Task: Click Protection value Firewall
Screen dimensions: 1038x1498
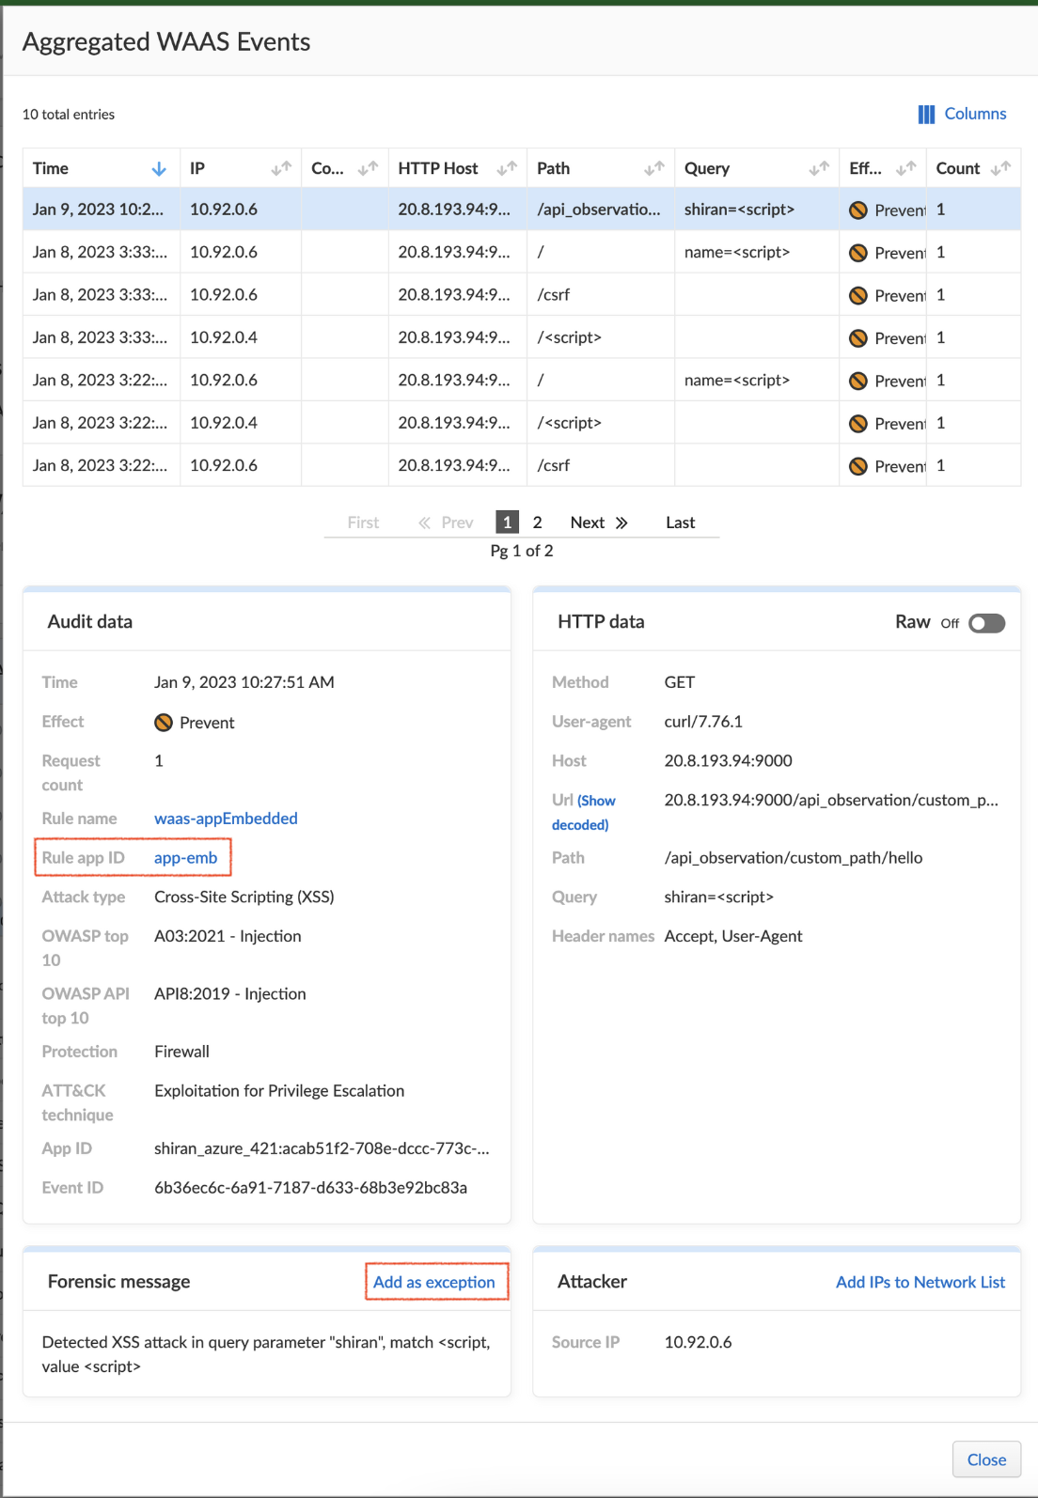Action: 181,1052
